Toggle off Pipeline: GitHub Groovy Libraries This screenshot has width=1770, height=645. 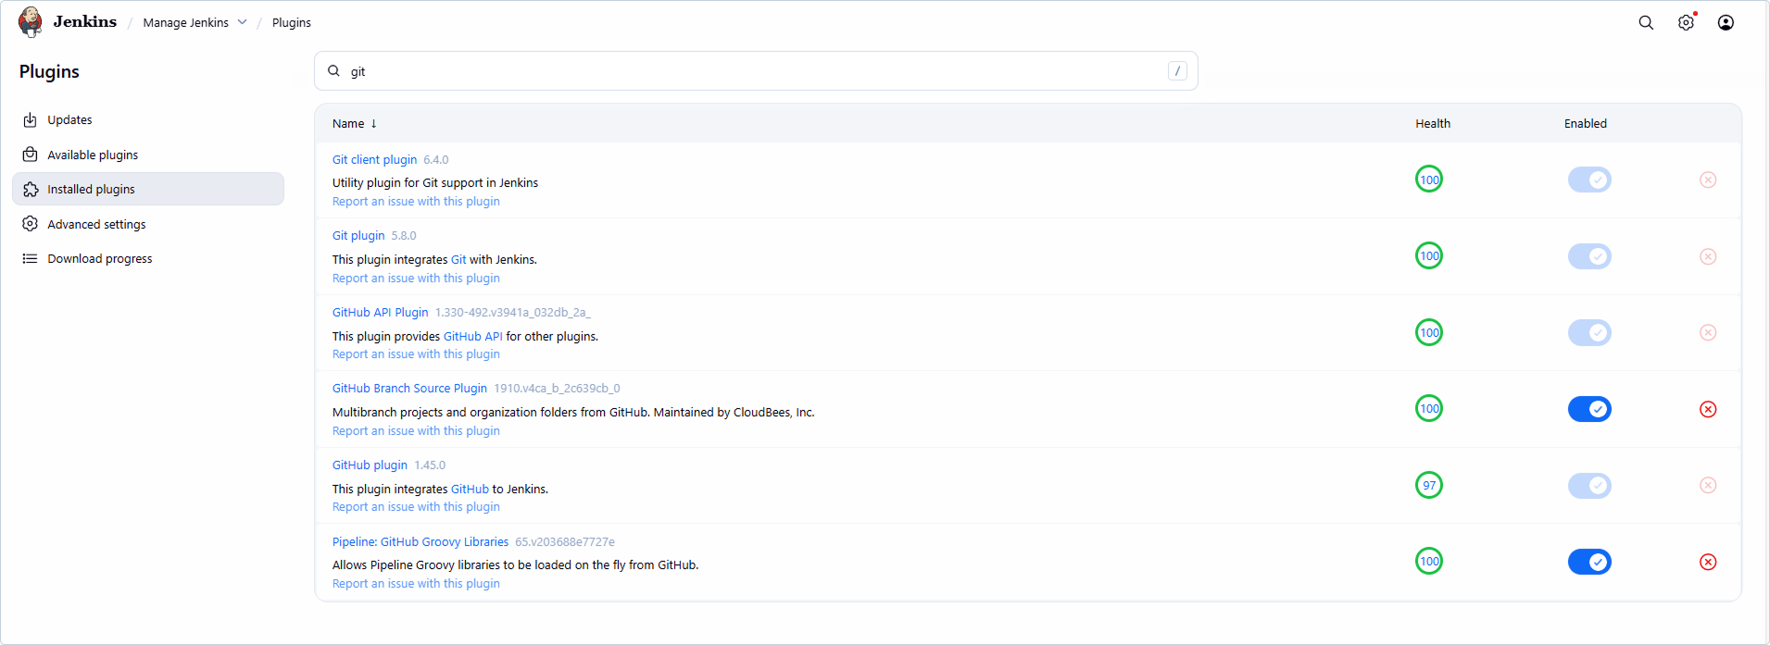point(1589,562)
